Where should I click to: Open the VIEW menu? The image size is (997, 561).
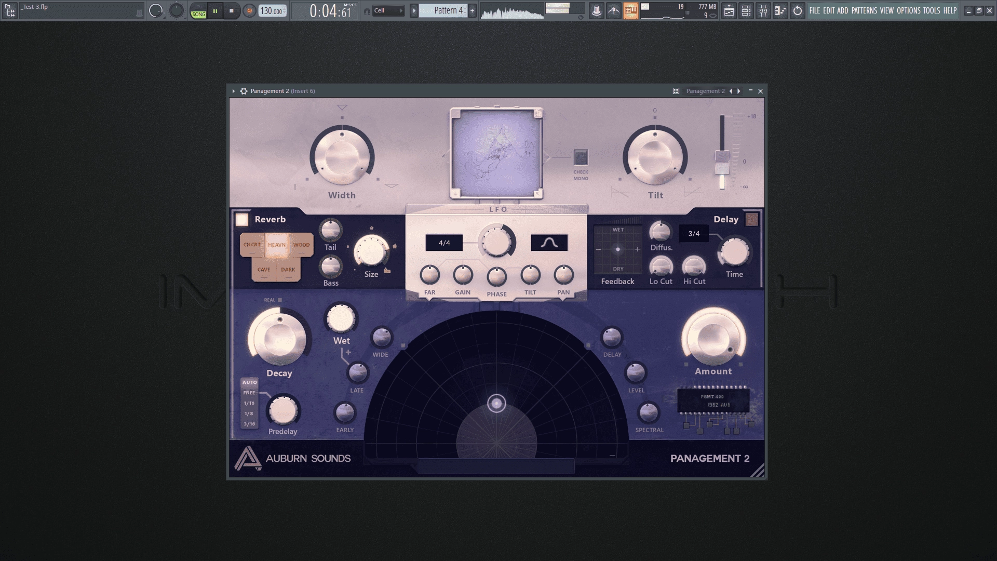(887, 10)
